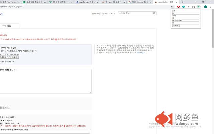Open the teal round extension icon

(184, 7)
